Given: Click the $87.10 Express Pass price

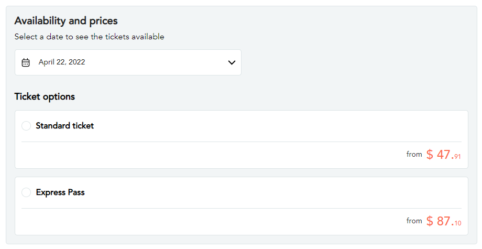Looking at the screenshot, I should (x=443, y=221).
